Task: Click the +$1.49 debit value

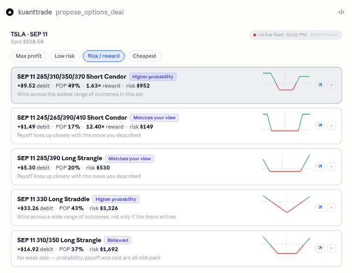Action: tap(34, 127)
